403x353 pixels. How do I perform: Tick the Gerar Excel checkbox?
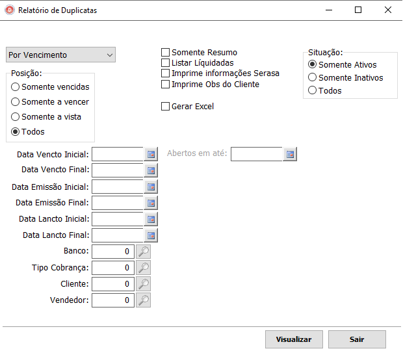(x=165, y=107)
